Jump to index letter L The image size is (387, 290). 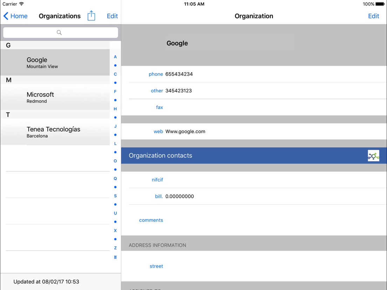point(115,144)
